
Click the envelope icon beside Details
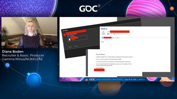108,34
